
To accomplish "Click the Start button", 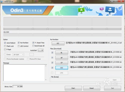I will pos(73,88).
